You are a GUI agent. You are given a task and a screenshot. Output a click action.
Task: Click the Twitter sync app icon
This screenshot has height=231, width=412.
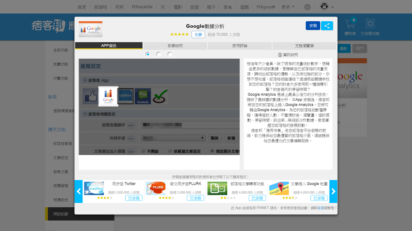94,188
